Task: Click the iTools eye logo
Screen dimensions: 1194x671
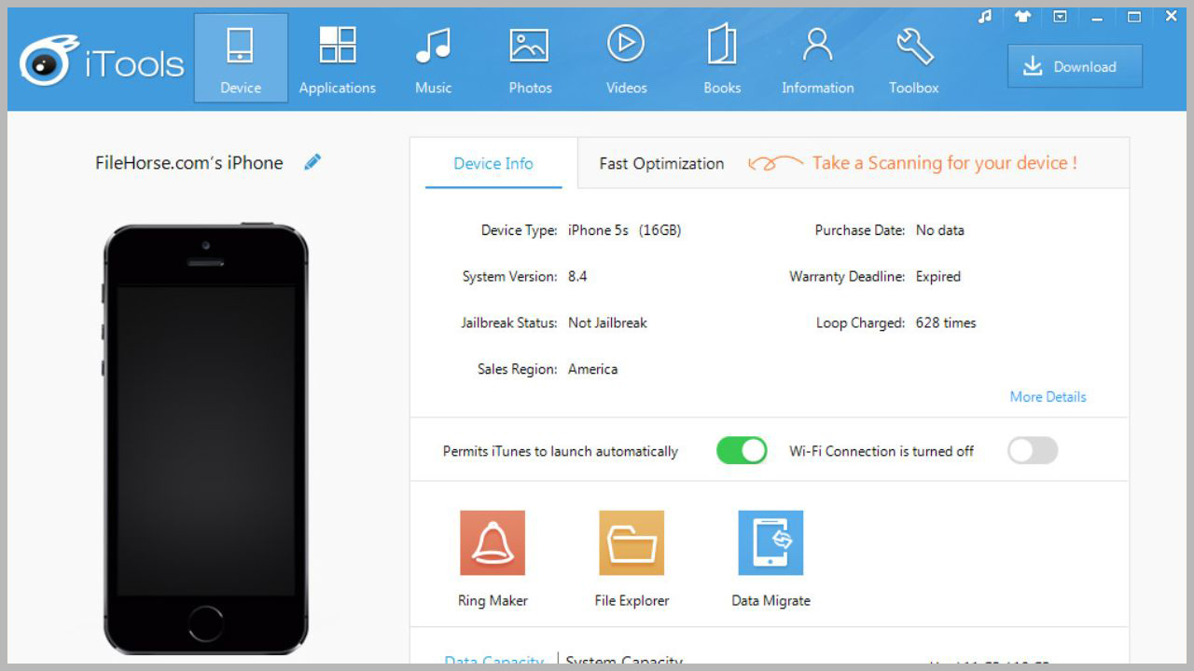Action: [50, 62]
